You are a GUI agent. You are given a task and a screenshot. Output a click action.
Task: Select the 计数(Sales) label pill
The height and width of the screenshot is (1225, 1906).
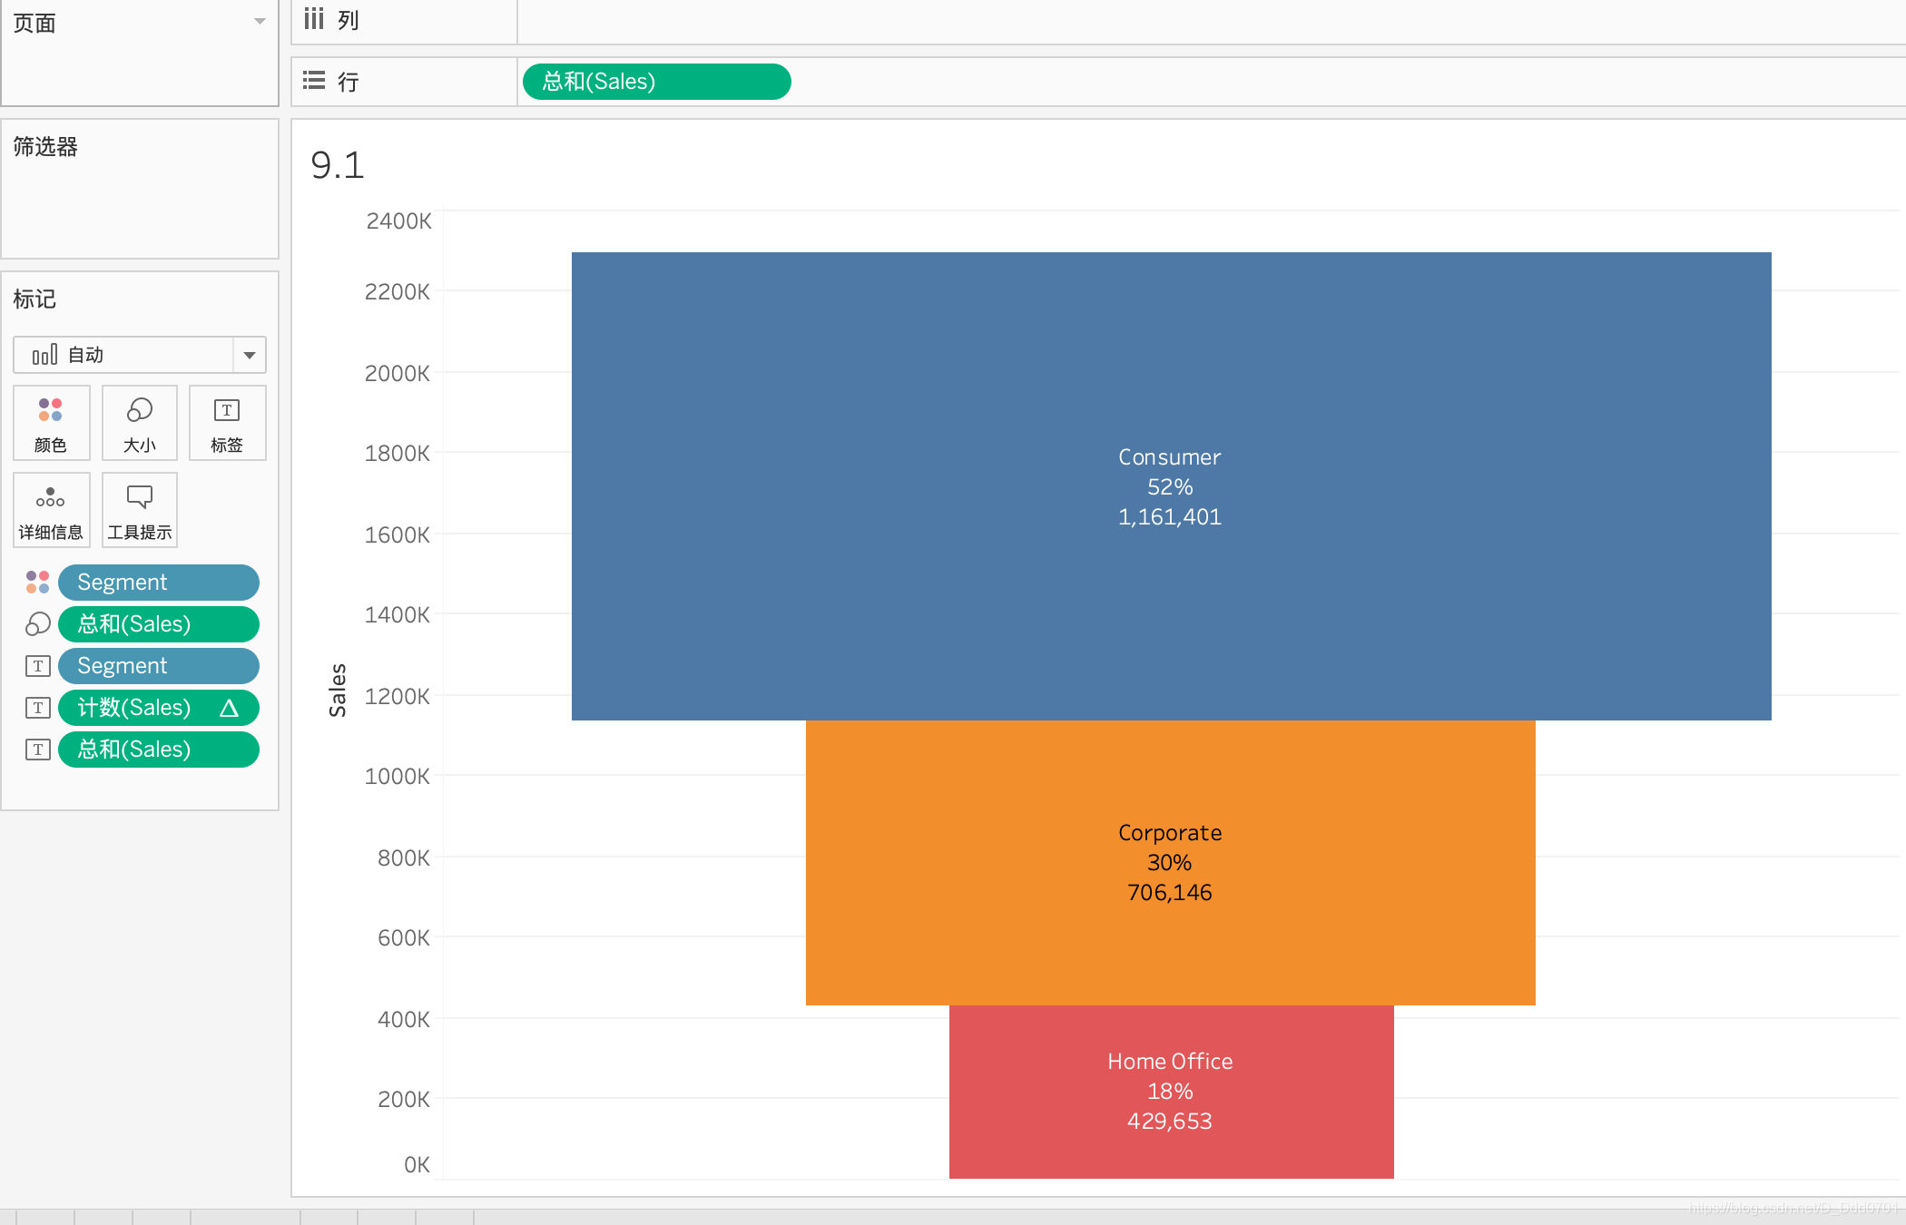159,708
